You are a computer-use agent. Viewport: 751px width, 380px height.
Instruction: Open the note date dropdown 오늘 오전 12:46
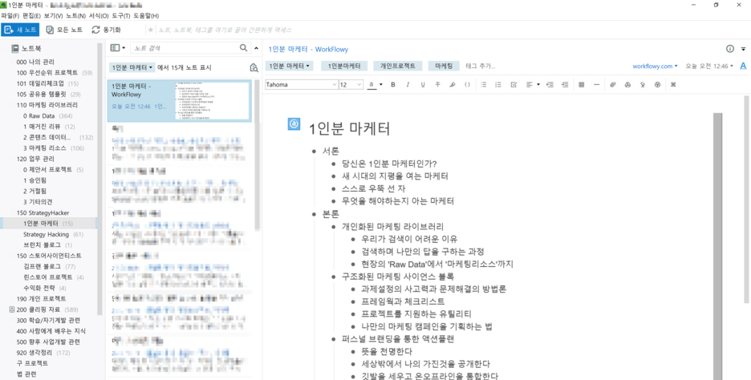[709, 66]
